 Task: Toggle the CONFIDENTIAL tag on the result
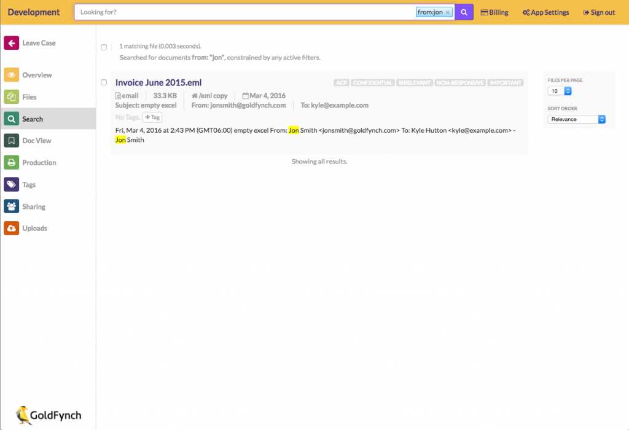pos(373,82)
